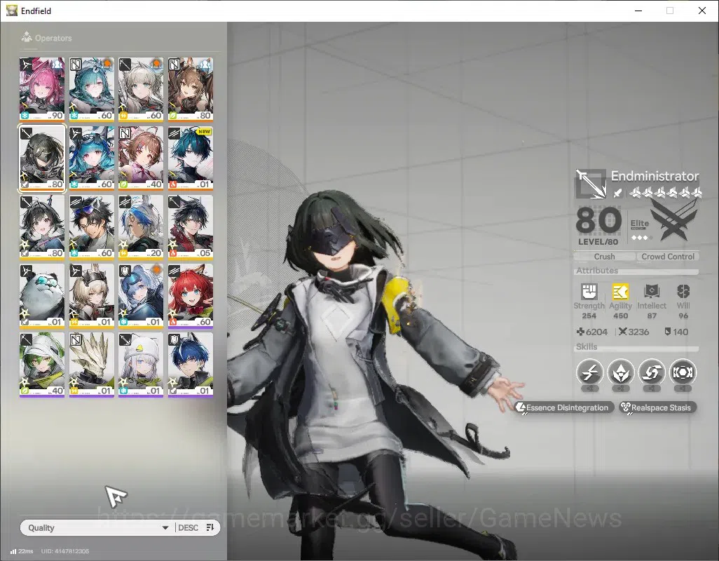Click the highlighted yellow Agility attribute icon
Viewport: 719px width, 561px height.
tap(620, 291)
